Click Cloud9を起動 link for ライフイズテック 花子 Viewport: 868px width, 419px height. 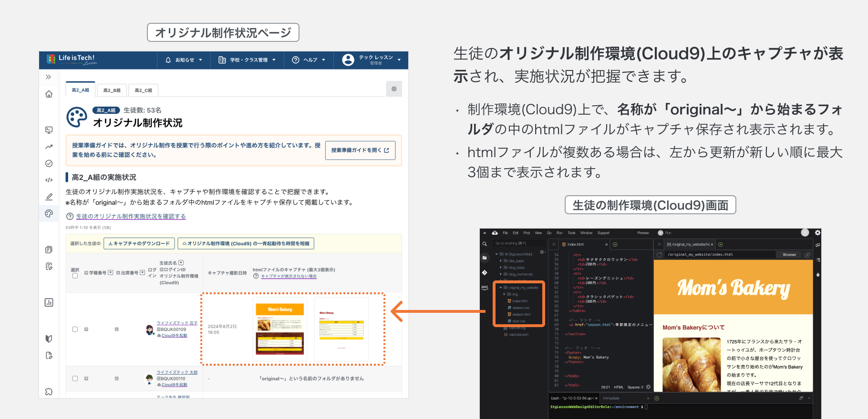(x=174, y=335)
